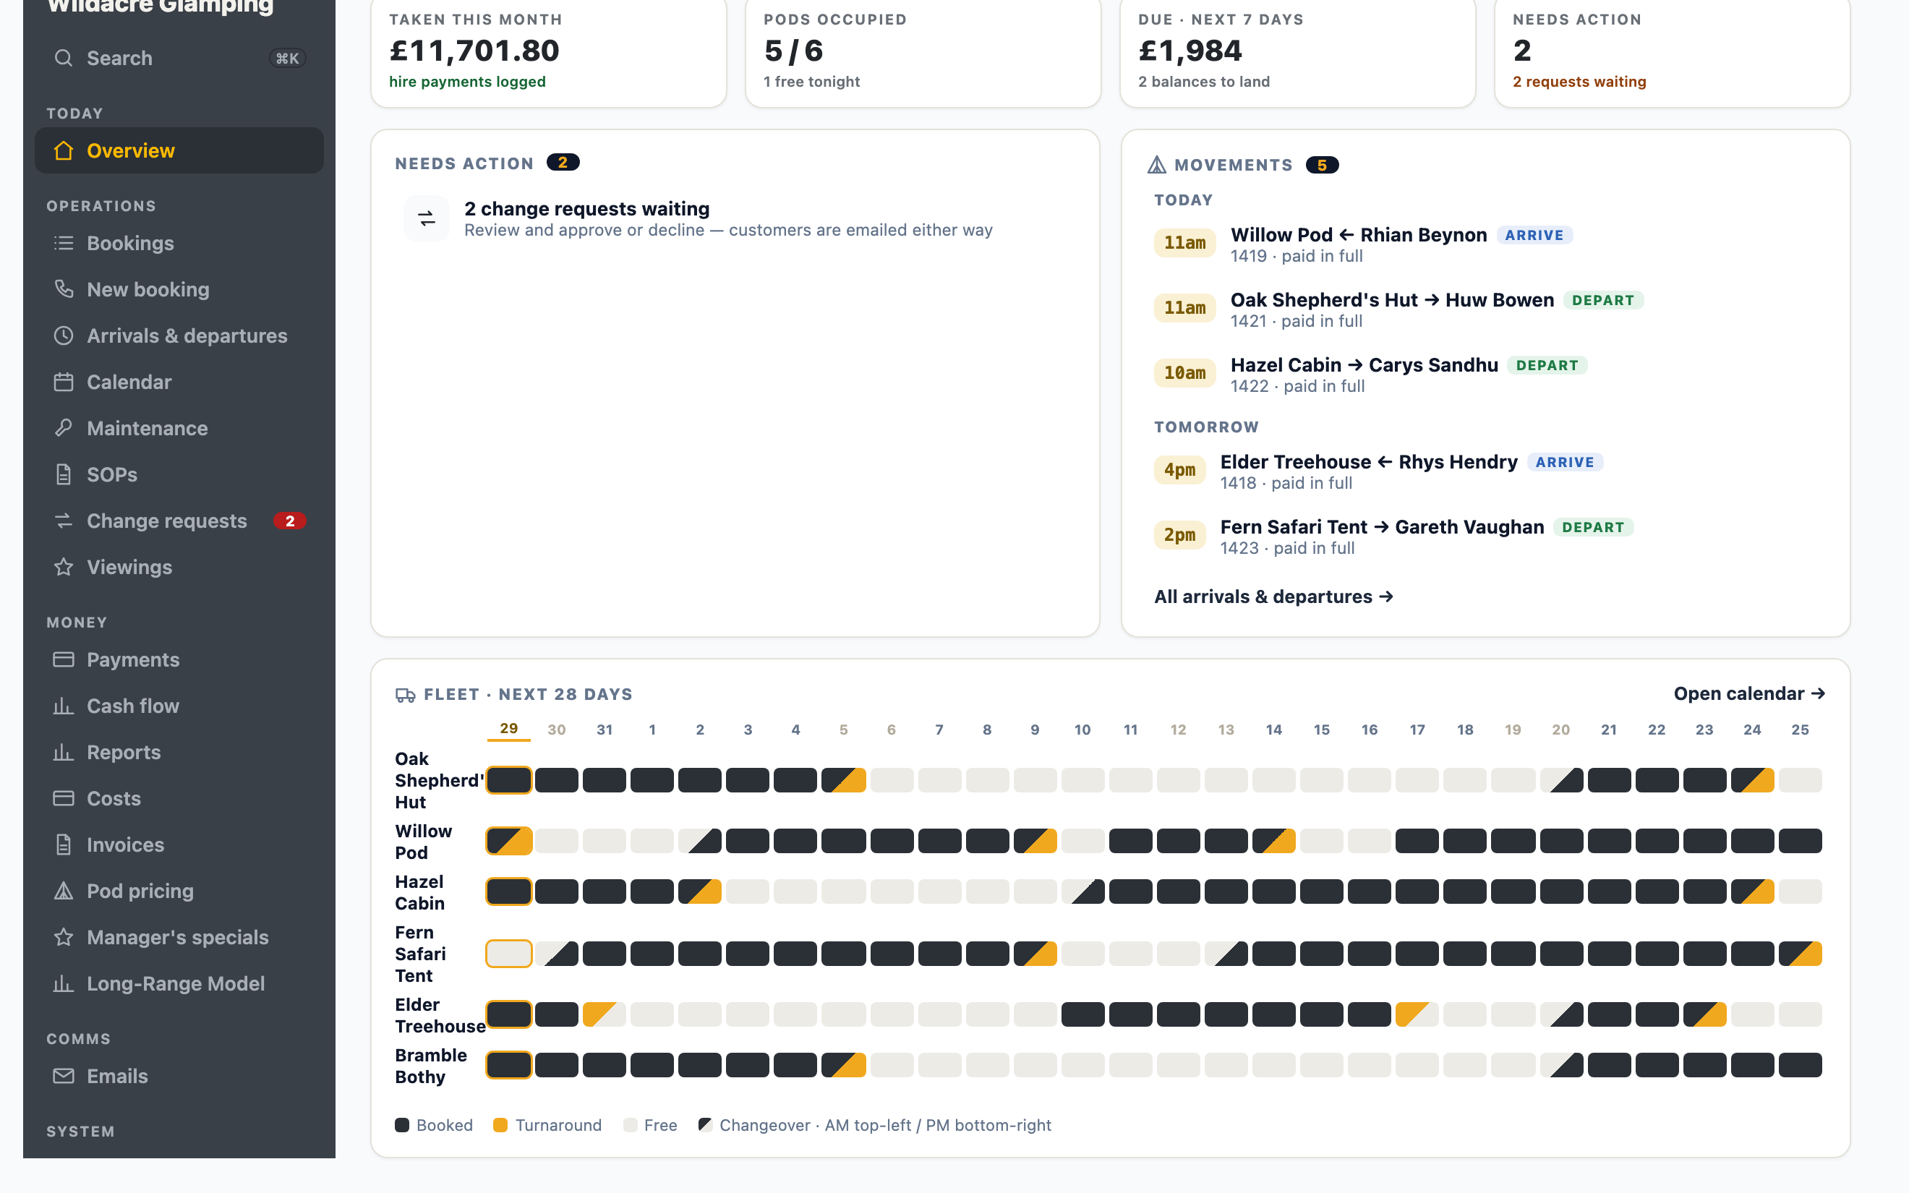Screen dimensions: 1909x1193
Task: Open Willow Pod Rhian Beynon arrival
Action: click(1485, 244)
